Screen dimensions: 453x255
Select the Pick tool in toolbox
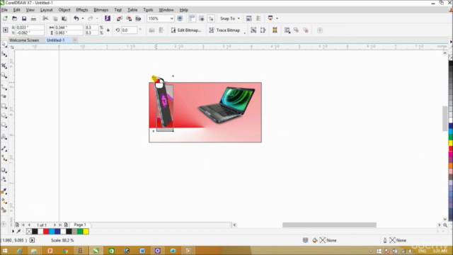4,44
